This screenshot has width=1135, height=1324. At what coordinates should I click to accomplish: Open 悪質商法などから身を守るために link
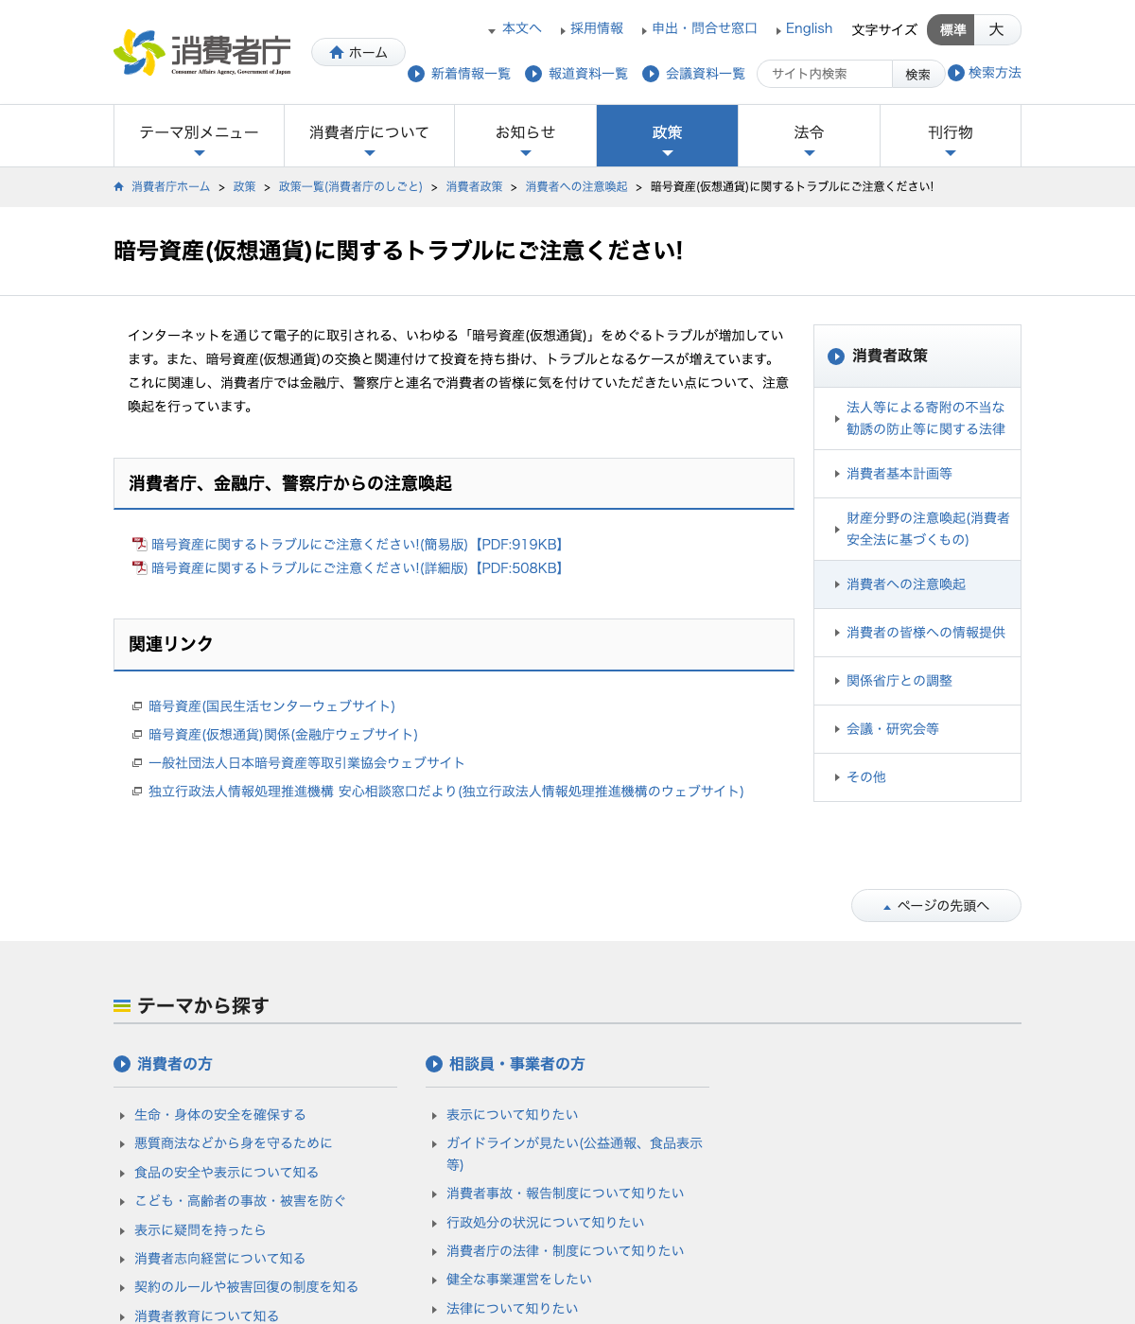click(233, 1143)
